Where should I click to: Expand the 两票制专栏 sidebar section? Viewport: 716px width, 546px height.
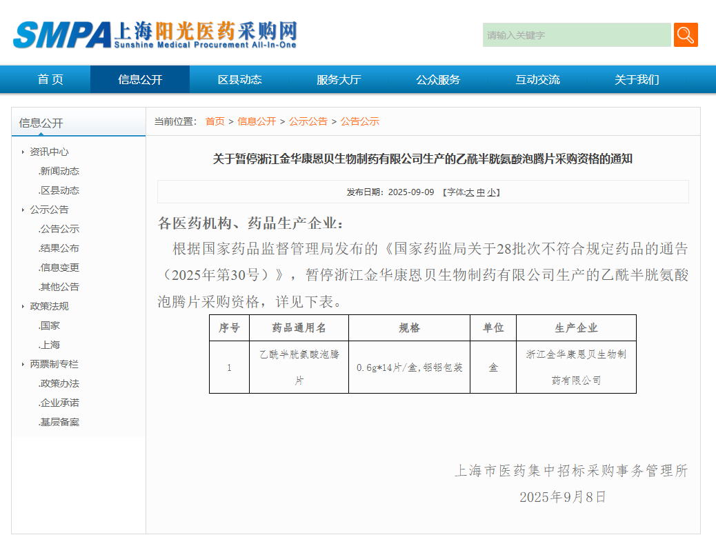(54, 364)
